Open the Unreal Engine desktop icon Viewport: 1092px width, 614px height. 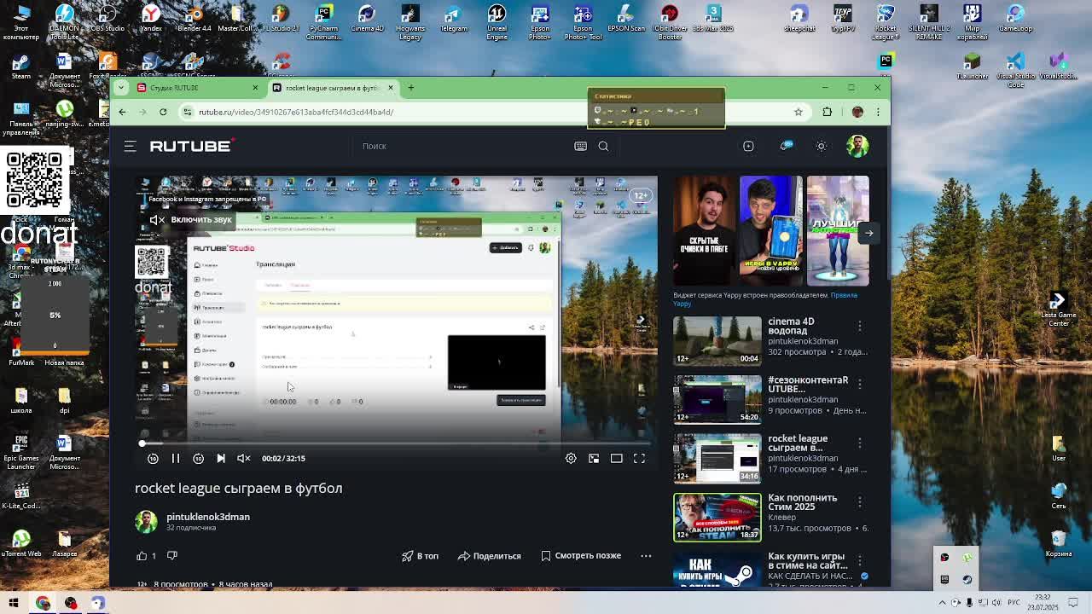pos(497,22)
